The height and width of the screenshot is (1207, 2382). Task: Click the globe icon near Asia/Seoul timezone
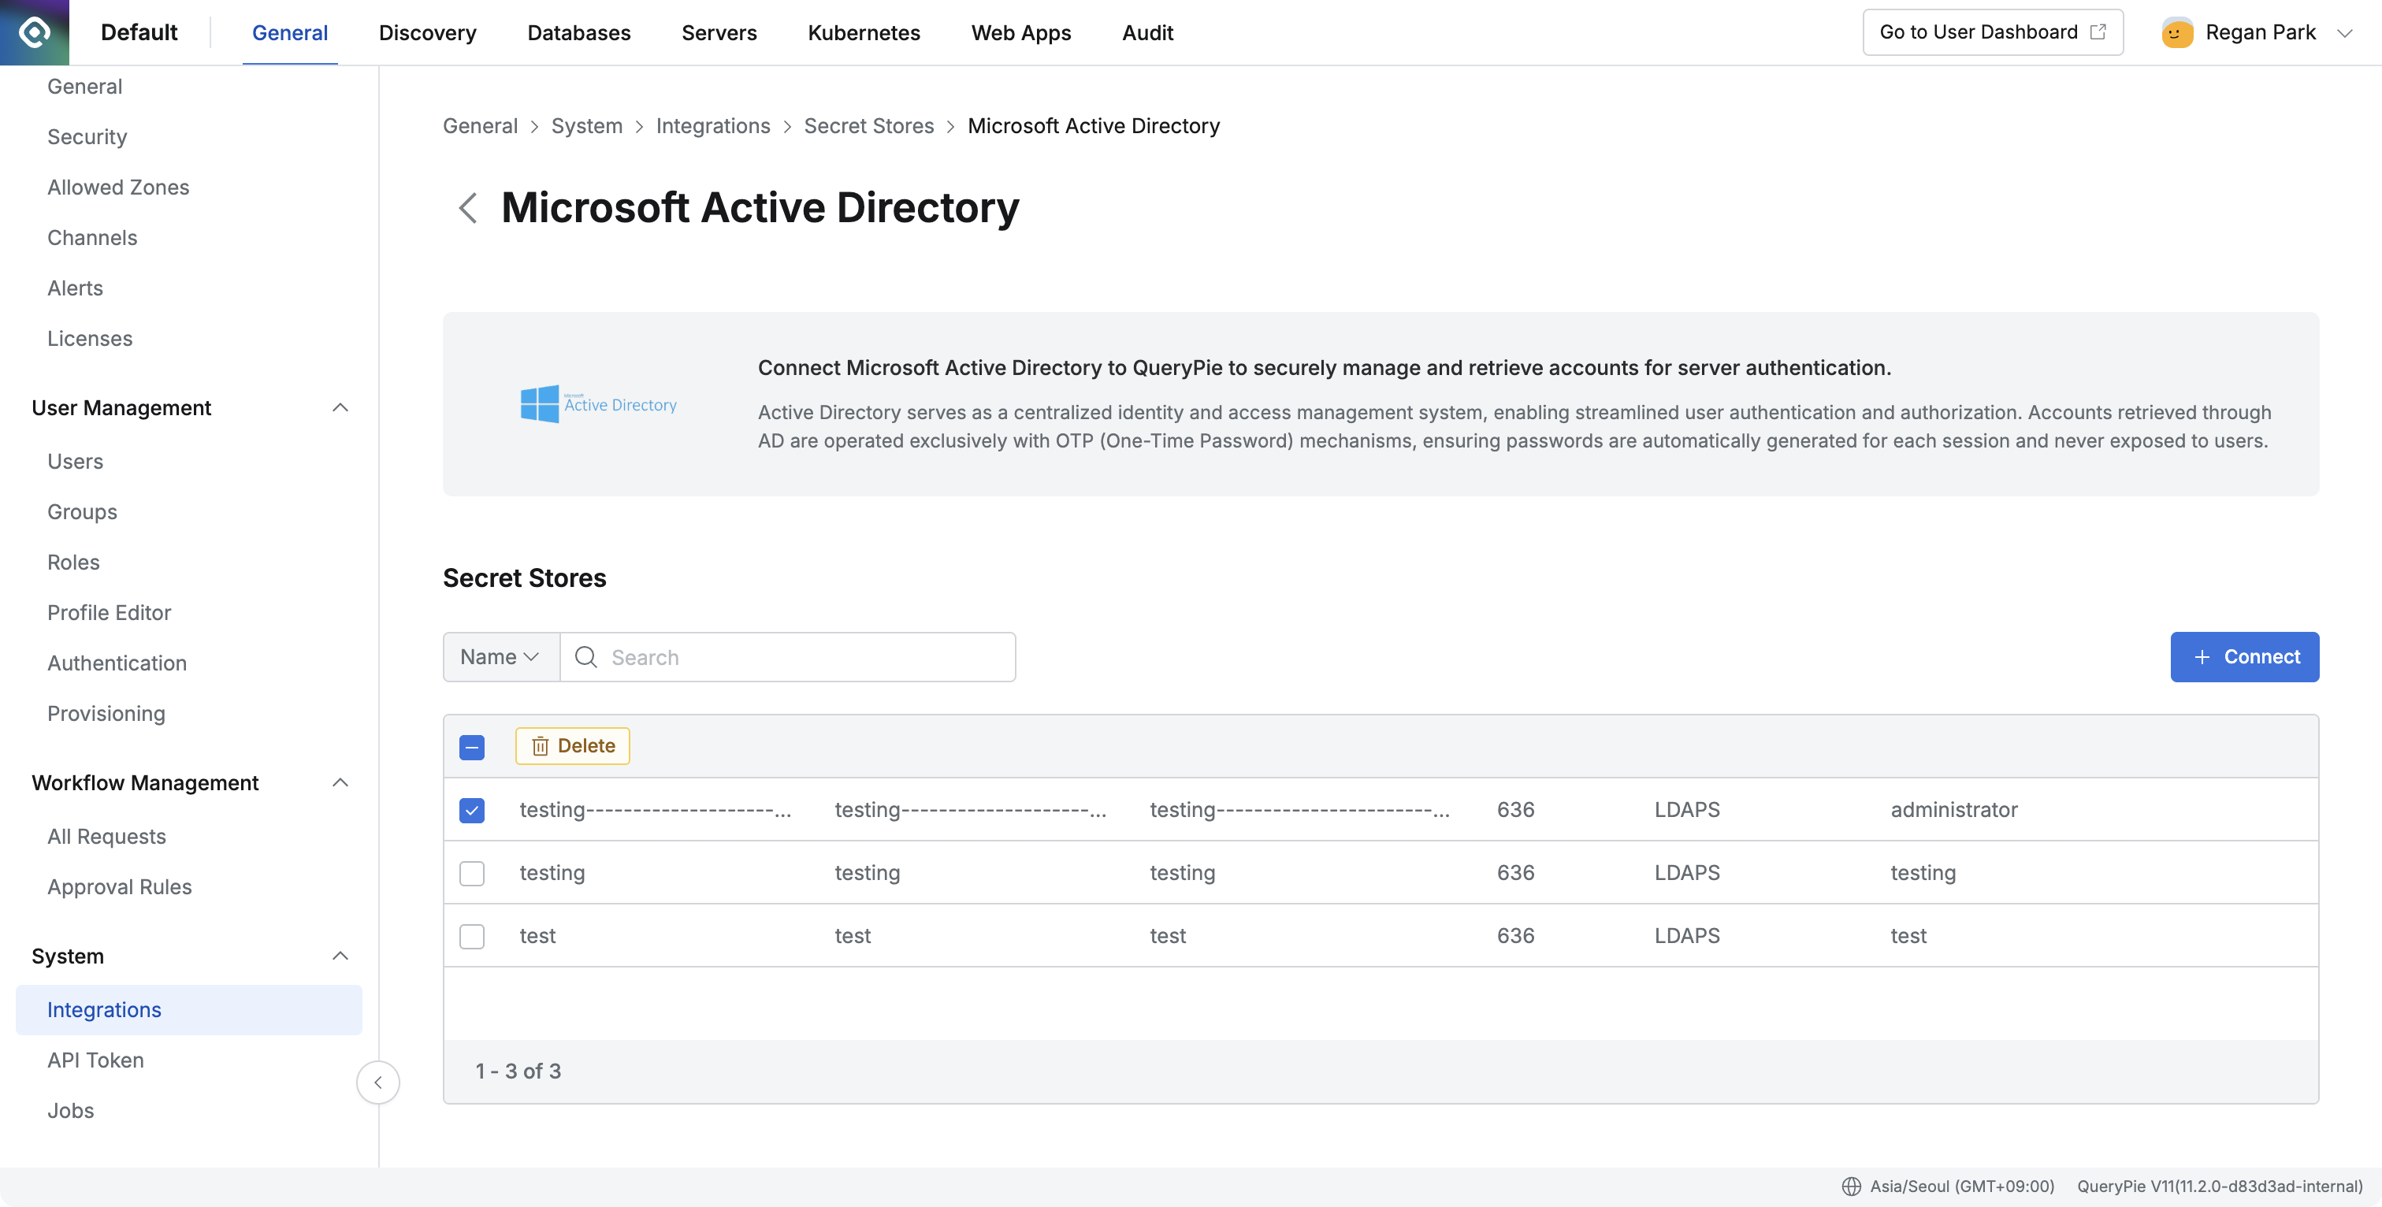(1852, 1186)
